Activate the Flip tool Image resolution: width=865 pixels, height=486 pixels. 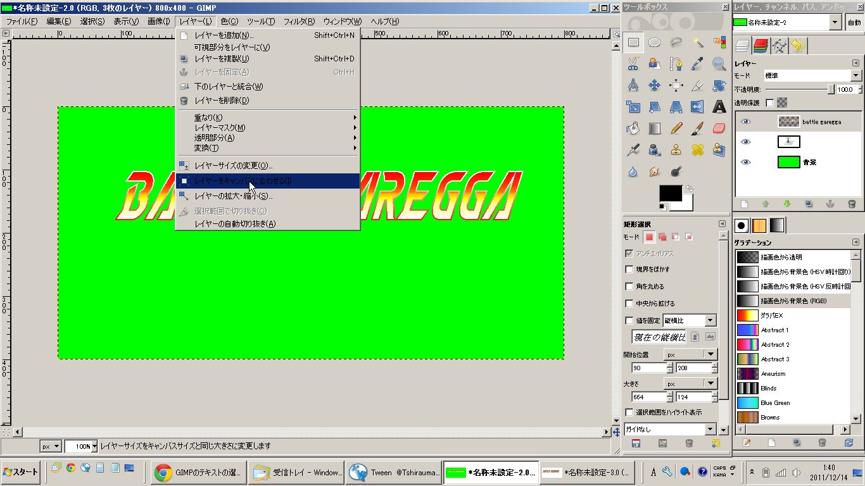[698, 107]
